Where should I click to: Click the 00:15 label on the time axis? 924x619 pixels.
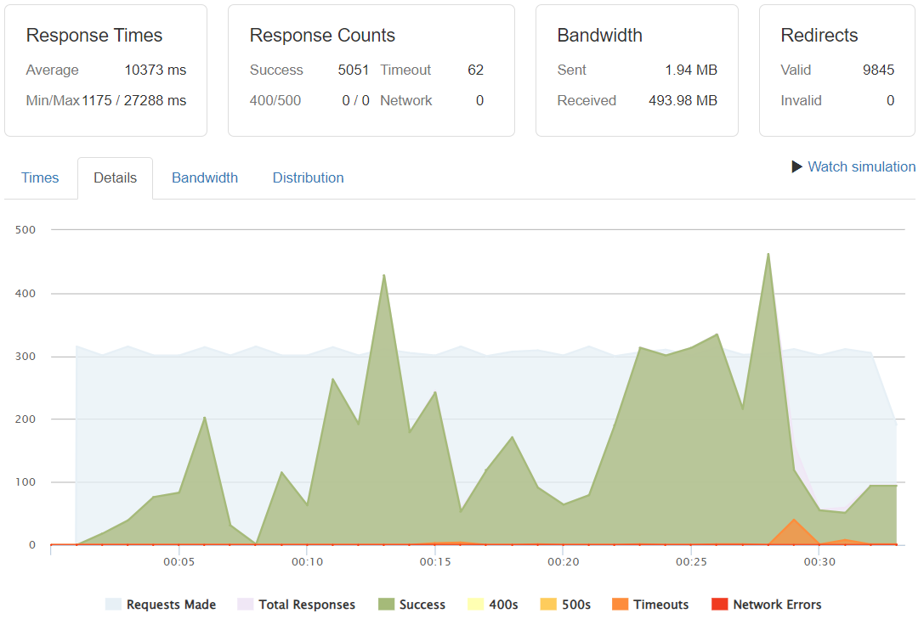click(436, 561)
